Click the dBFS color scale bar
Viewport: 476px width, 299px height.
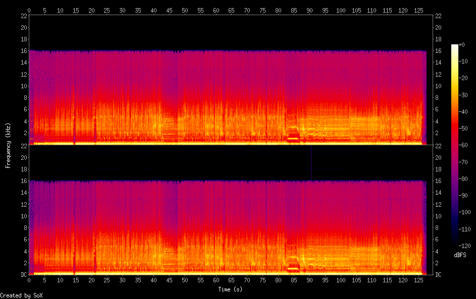tap(454, 145)
